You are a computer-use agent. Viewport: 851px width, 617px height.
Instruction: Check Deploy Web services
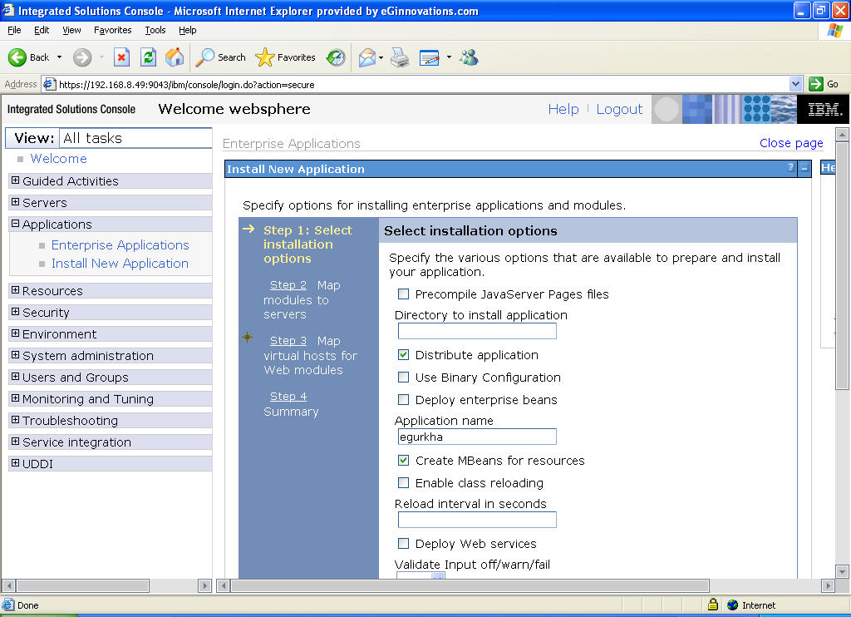(x=403, y=543)
